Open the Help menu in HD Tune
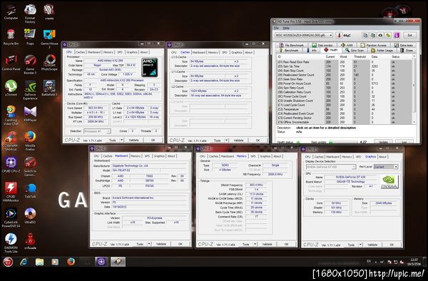 pos(286,28)
